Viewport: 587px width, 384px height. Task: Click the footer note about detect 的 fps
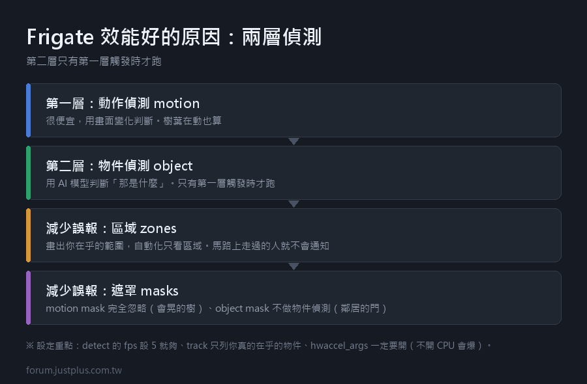pos(259,346)
